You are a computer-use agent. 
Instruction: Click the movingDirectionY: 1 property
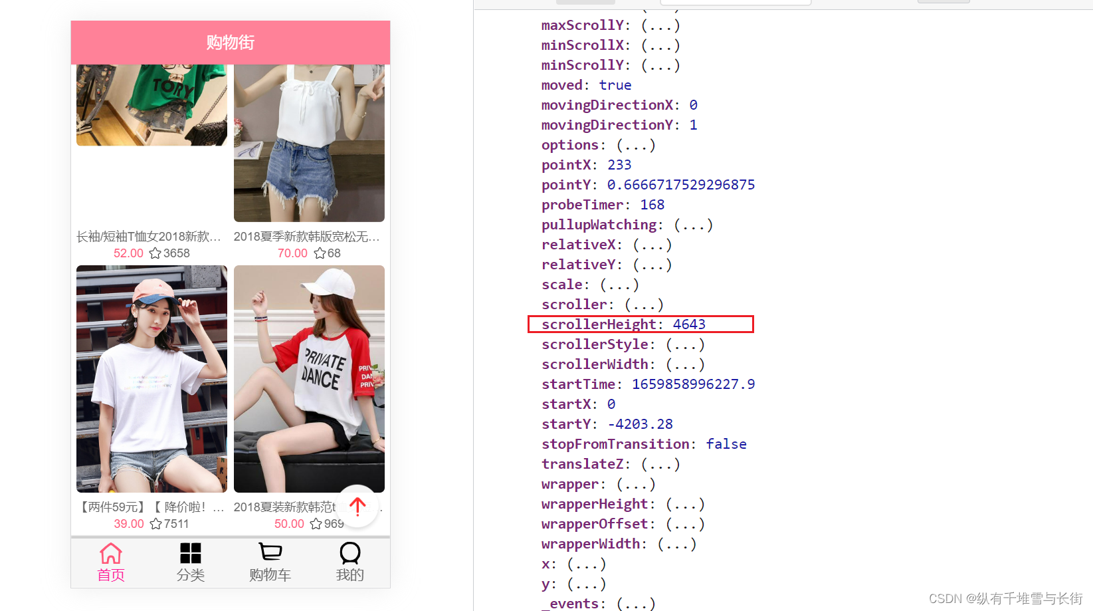click(x=619, y=125)
